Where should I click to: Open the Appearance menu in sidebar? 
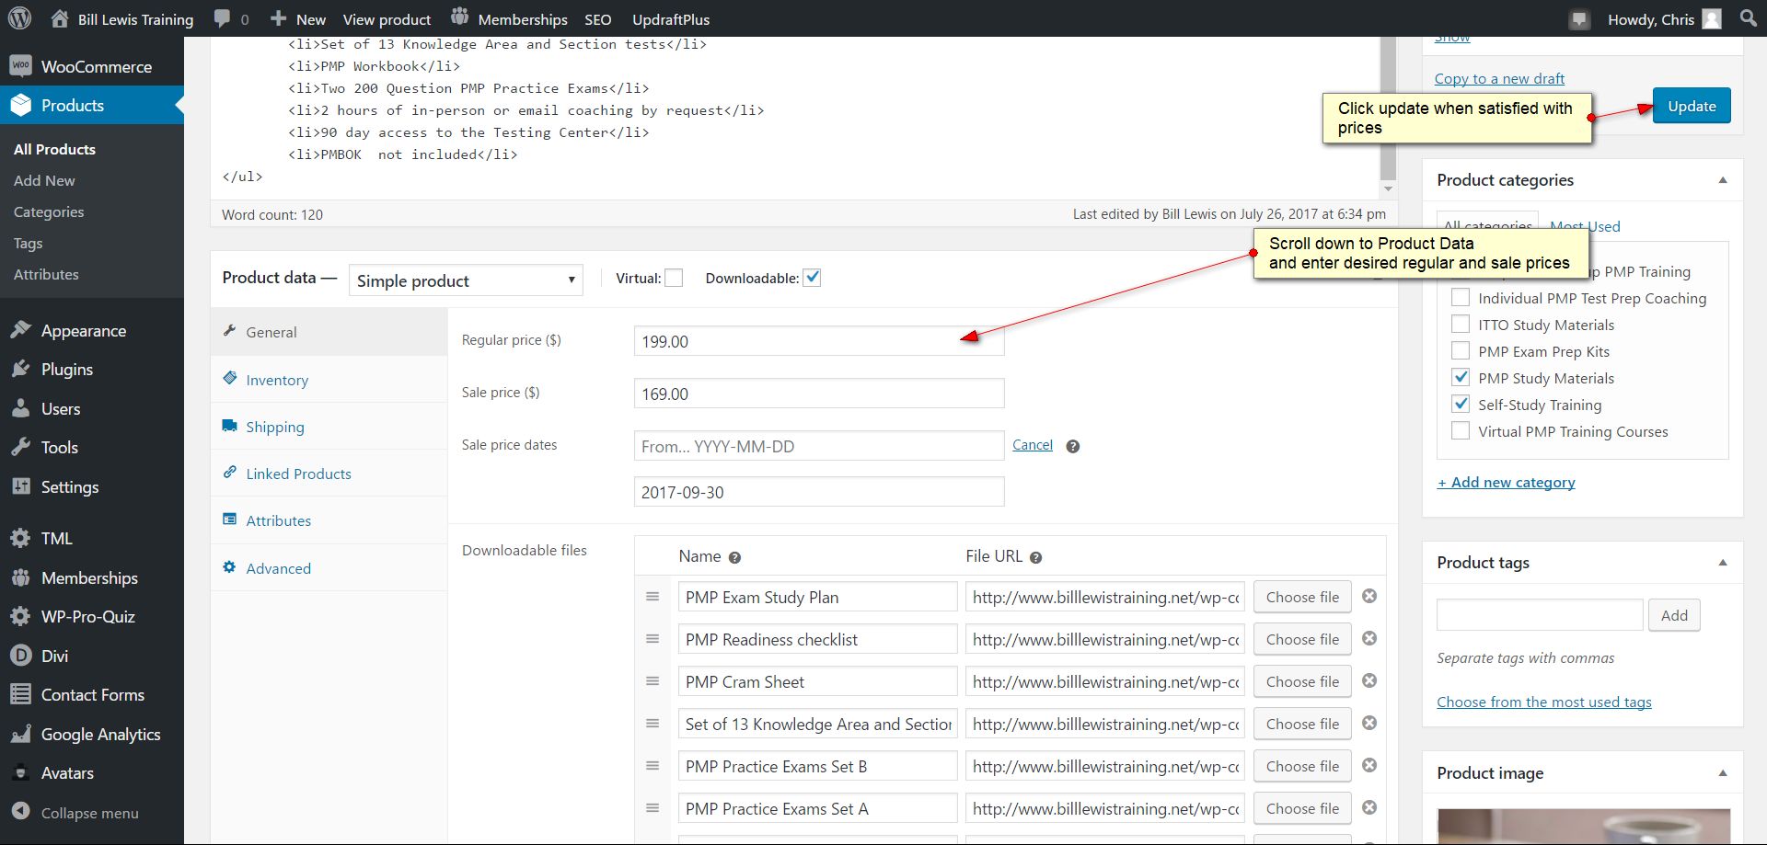coord(83,331)
